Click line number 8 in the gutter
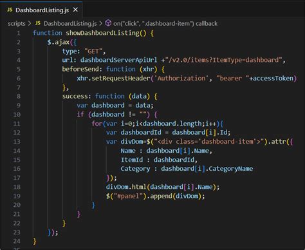The height and width of the screenshot is (250, 305). point(19,96)
